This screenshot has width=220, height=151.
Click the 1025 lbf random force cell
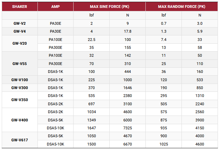tap(164, 144)
